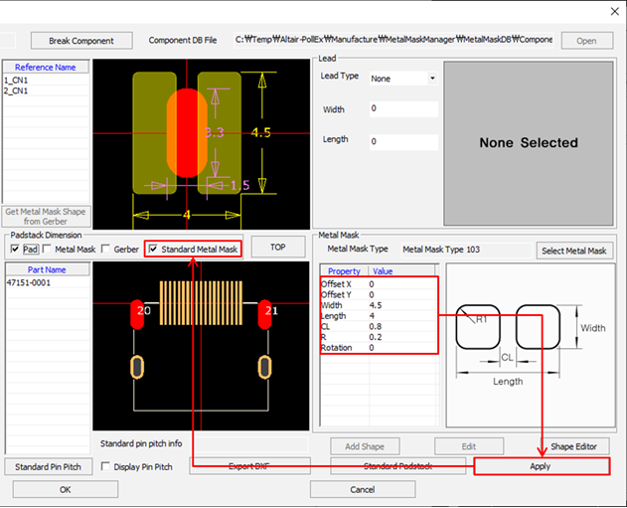Select 2_CN1 in the Reference Name list
Image resolution: width=627 pixels, height=508 pixels.
coord(15,90)
